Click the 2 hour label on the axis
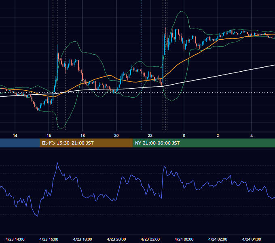 pyautogui.click(x=218, y=136)
